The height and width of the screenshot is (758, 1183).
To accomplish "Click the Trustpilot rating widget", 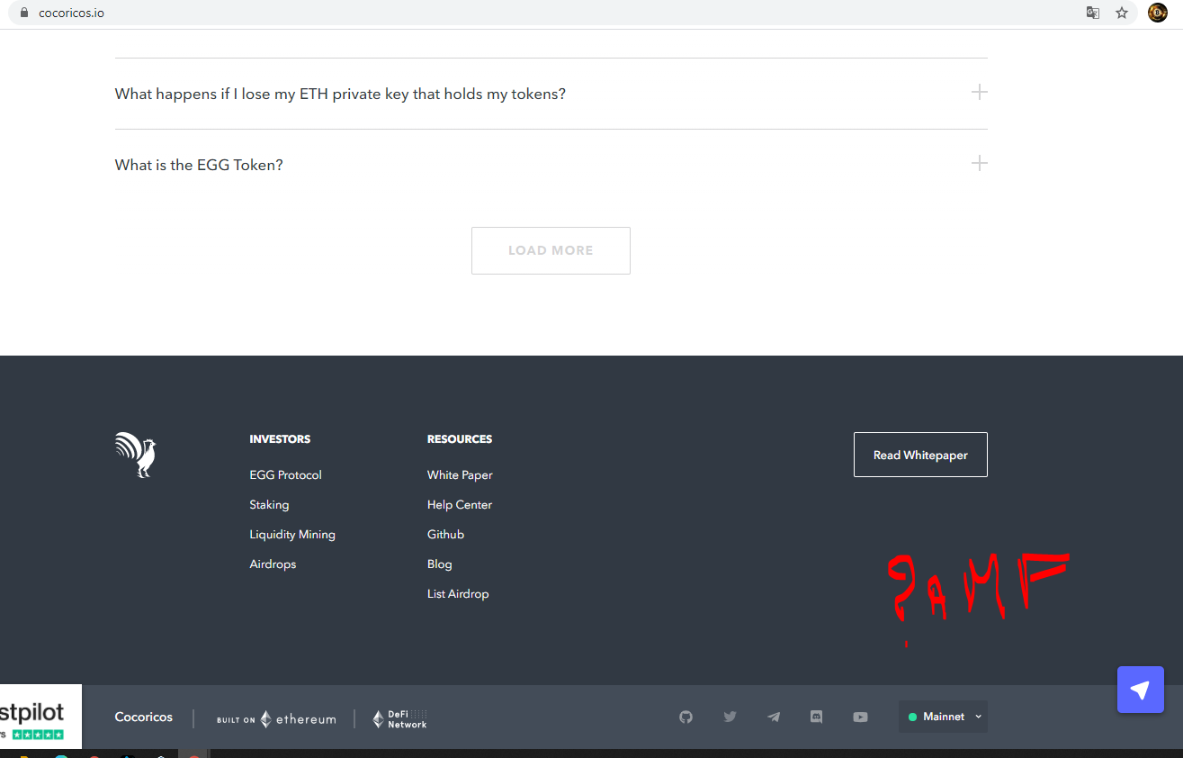I will pyautogui.click(x=40, y=717).
